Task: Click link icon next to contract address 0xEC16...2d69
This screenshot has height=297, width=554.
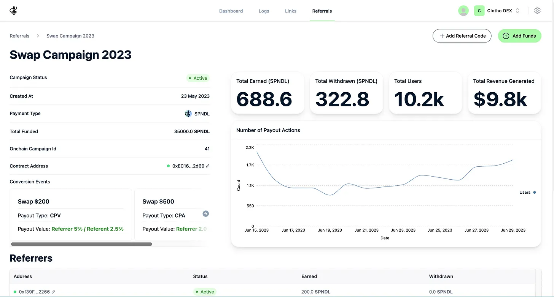Action: (208, 166)
